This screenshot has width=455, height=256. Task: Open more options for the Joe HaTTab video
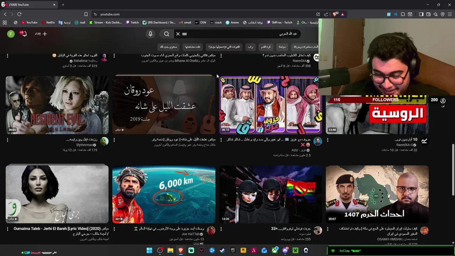[x=114, y=229]
